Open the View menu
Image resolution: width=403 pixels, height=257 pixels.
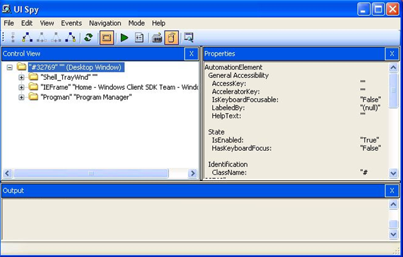point(47,23)
